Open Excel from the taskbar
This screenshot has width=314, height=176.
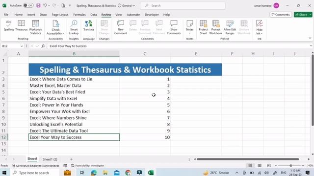coord(151,173)
